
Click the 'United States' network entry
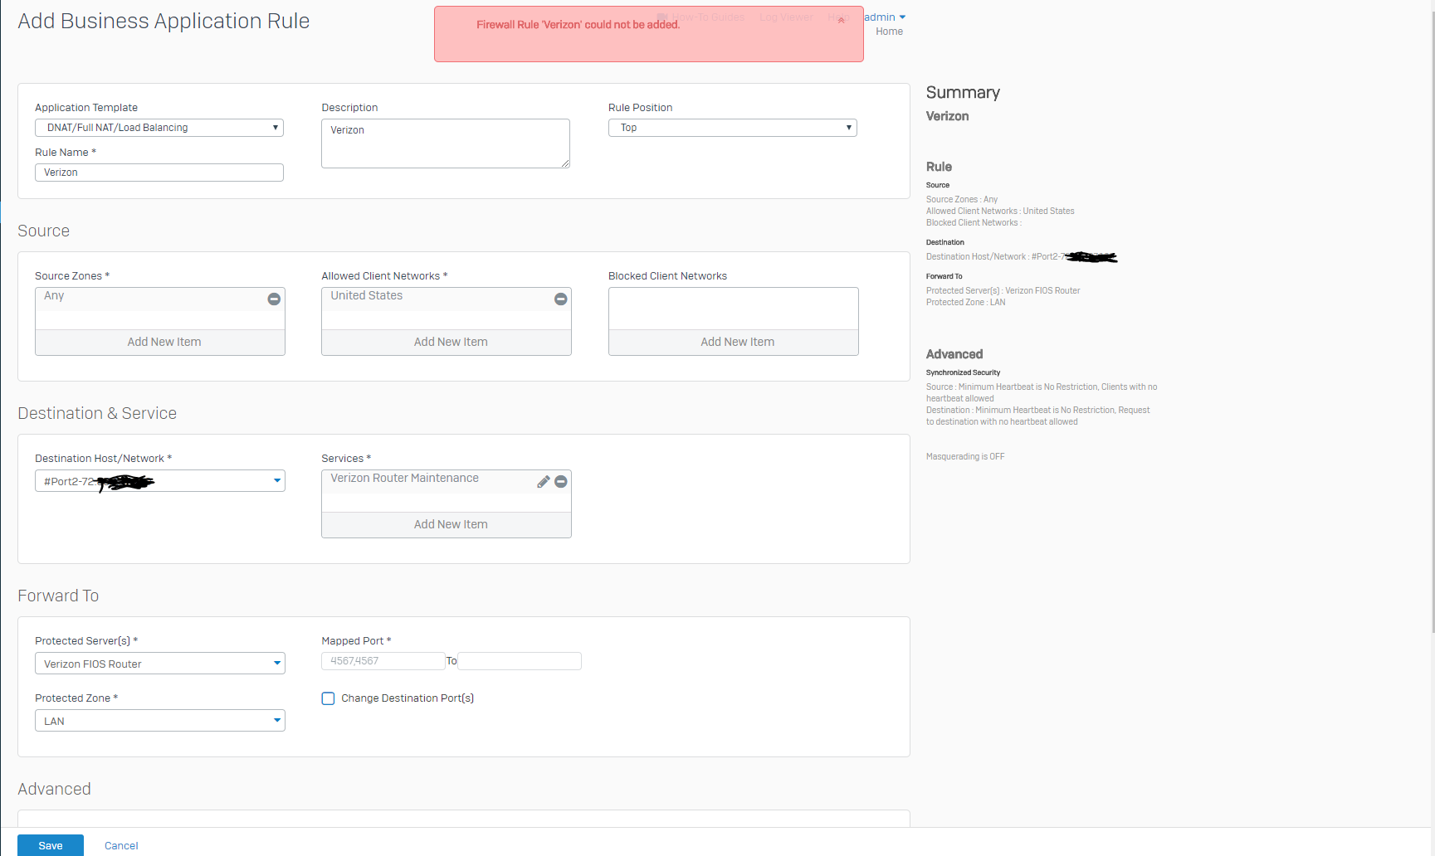click(x=366, y=295)
